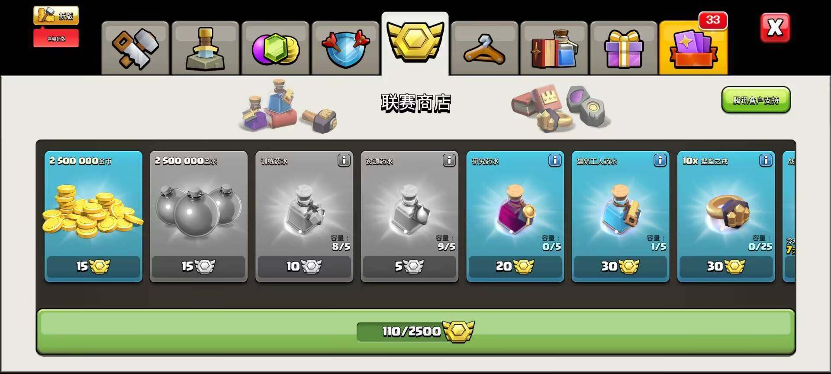This screenshot has width=831, height=374.
Task: Switch to the sword pedestal traps tab
Action: click(205, 48)
